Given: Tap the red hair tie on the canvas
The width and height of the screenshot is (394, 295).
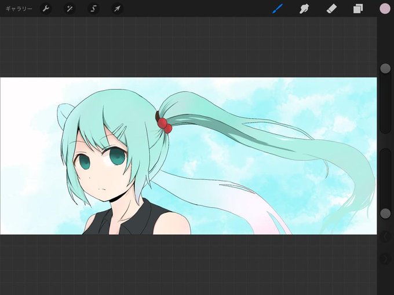Looking at the screenshot, I should (165, 126).
